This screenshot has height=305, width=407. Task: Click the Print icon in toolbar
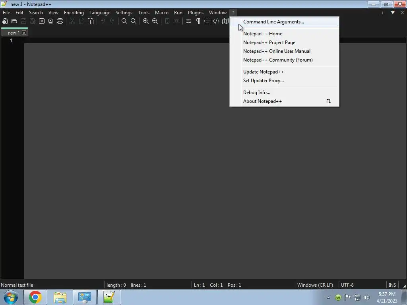coord(60,21)
